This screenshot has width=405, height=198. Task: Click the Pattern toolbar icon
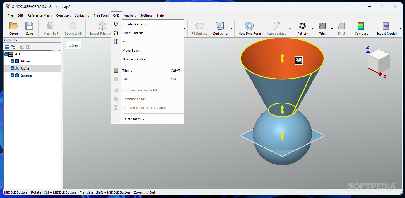(x=303, y=26)
